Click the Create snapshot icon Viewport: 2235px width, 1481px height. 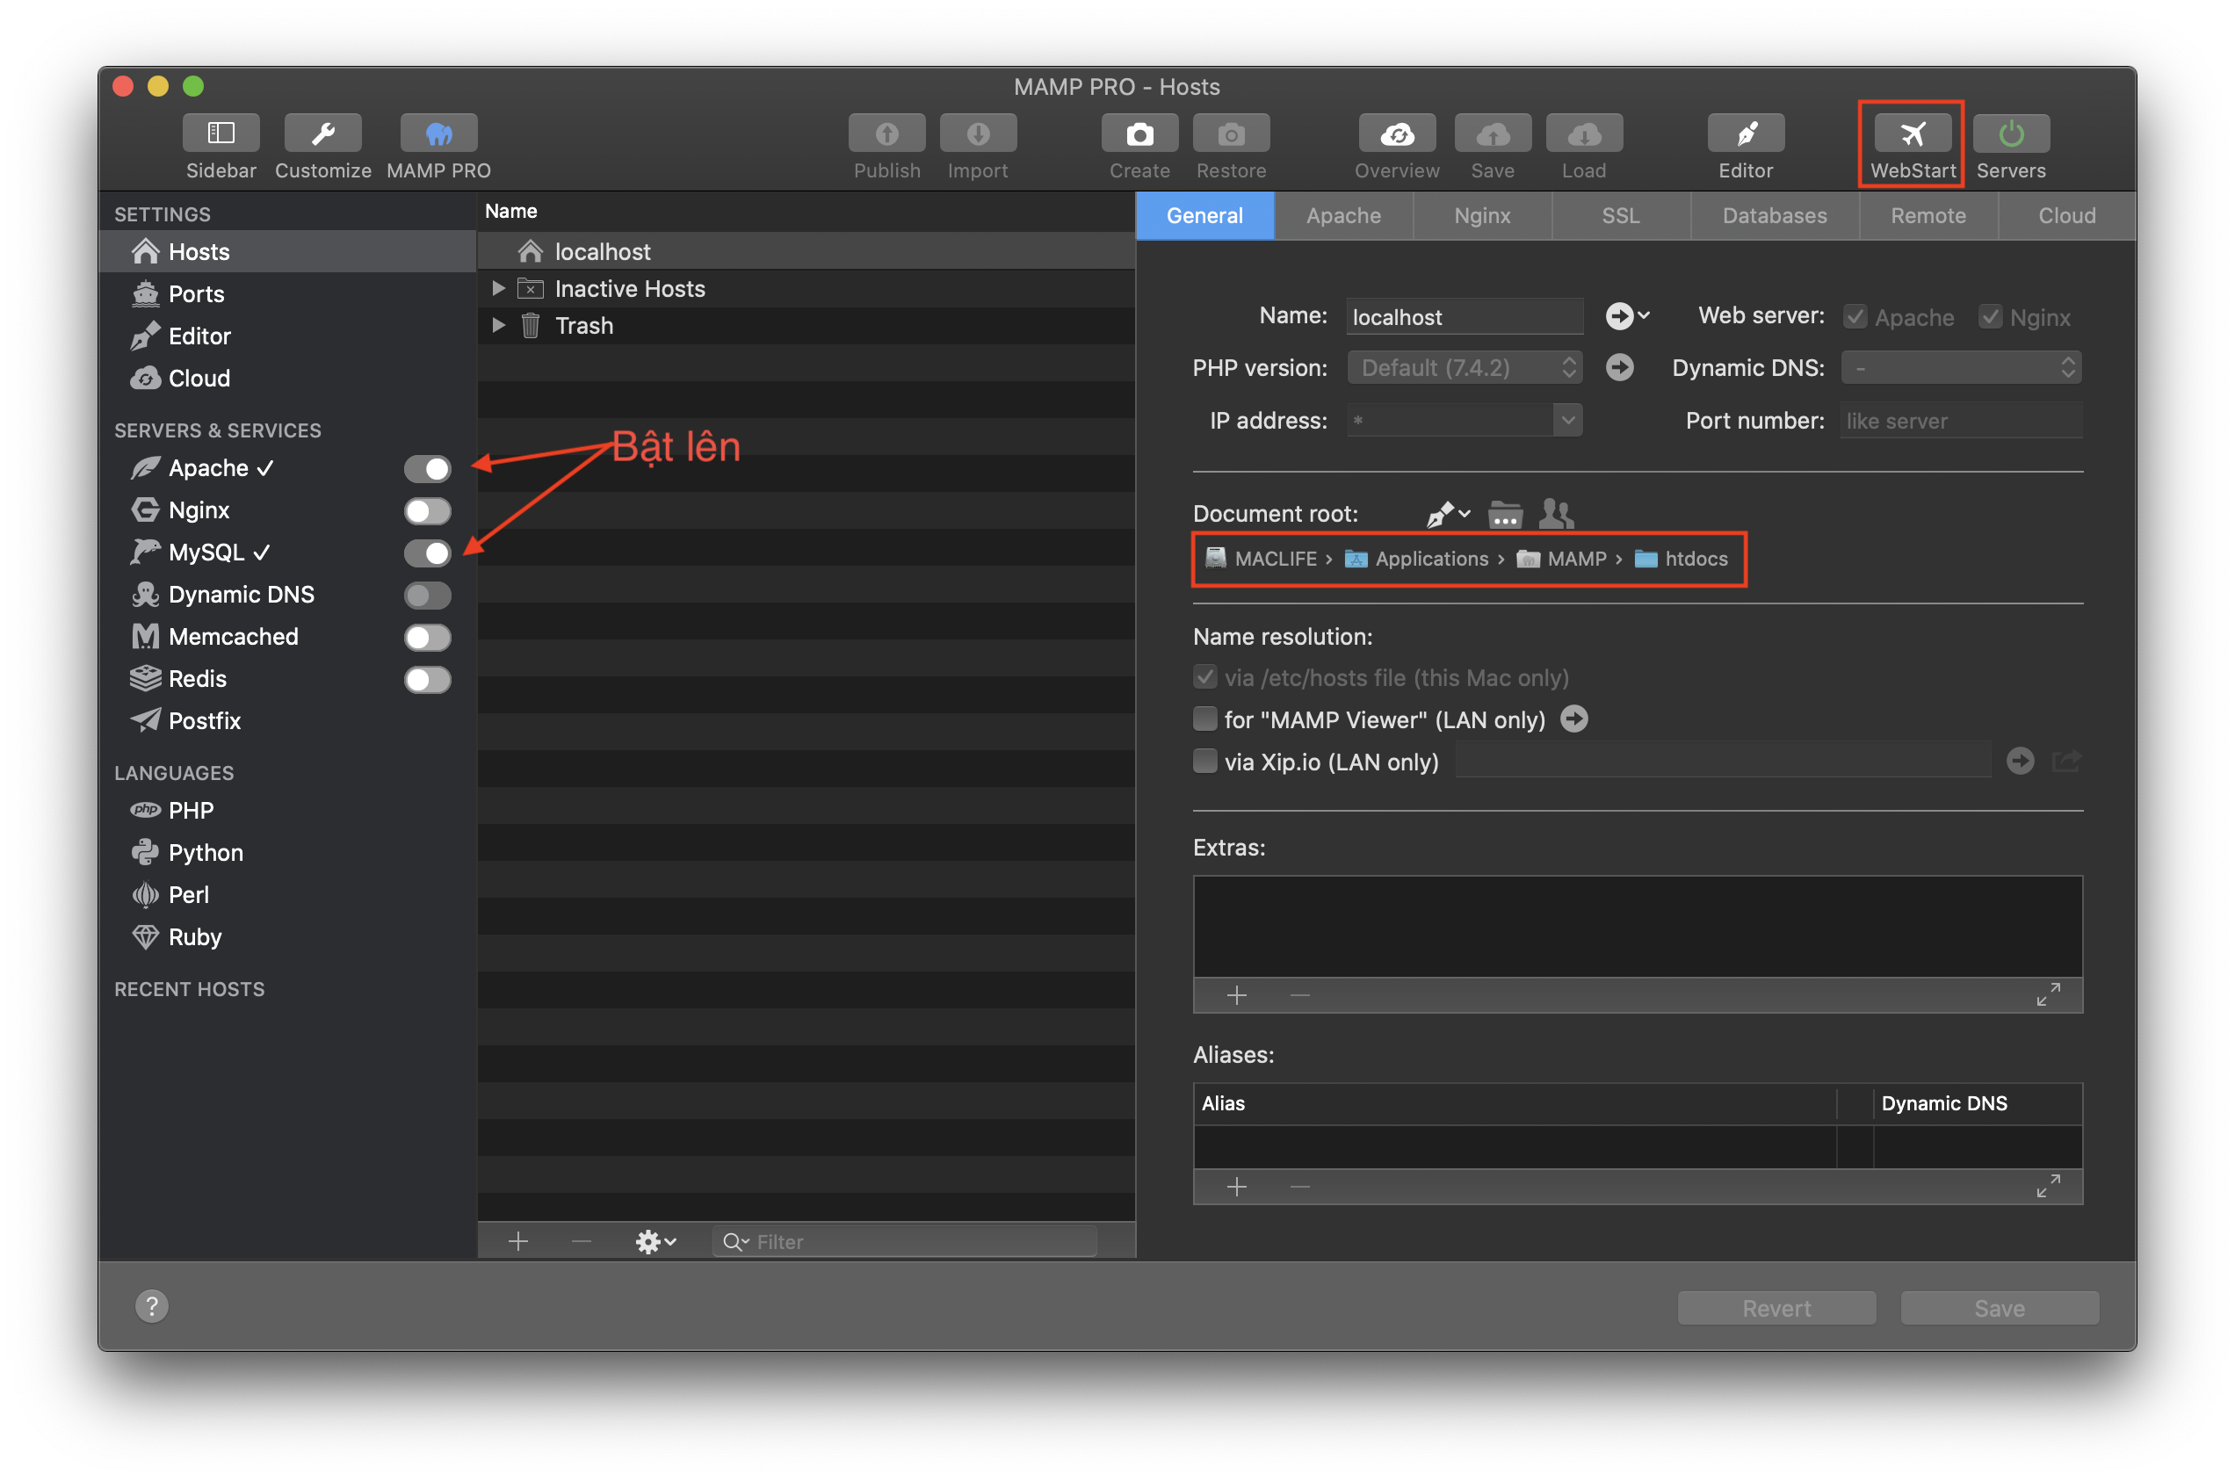(1139, 134)
